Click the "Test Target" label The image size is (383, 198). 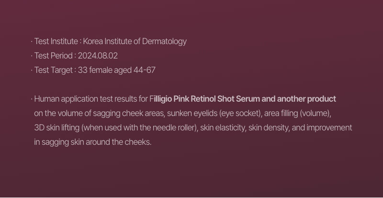53,70
